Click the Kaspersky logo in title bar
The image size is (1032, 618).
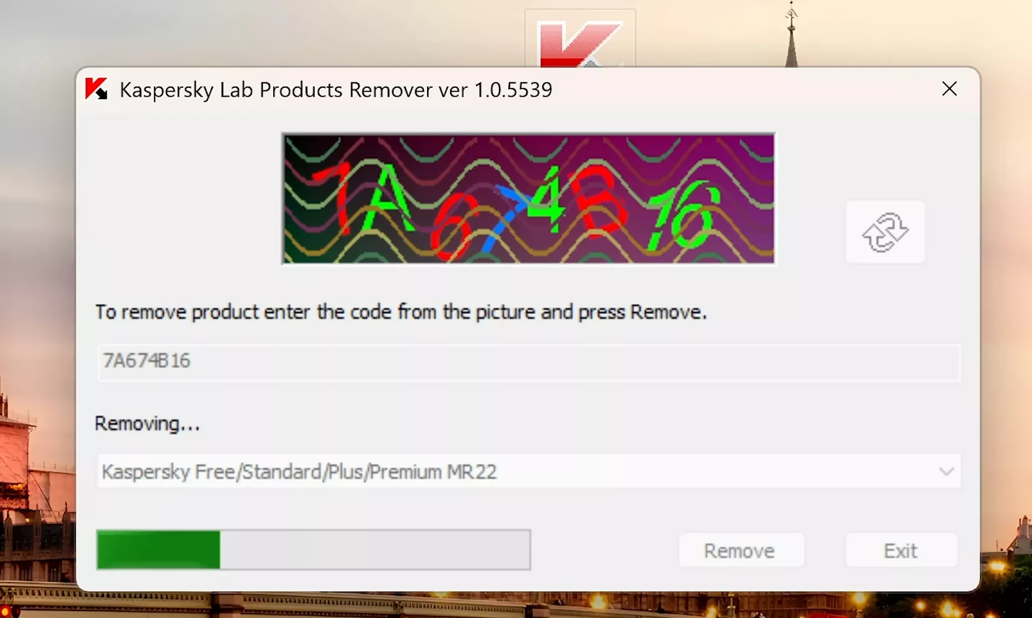(97, 89)
